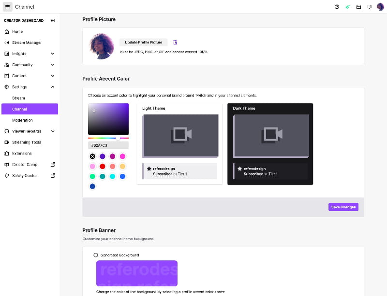Viewport: 387px width, 296px height.
Task: Click the Save Changes button
Action: pyautogui.click(x=343, y=207)
